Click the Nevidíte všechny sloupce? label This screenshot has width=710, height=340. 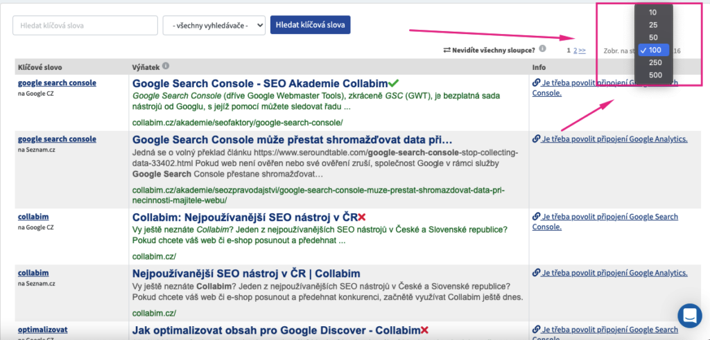[x=494, y=51]
